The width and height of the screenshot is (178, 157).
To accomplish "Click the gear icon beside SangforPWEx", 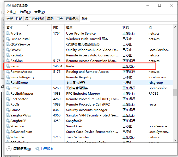I will tap(8, 115).
